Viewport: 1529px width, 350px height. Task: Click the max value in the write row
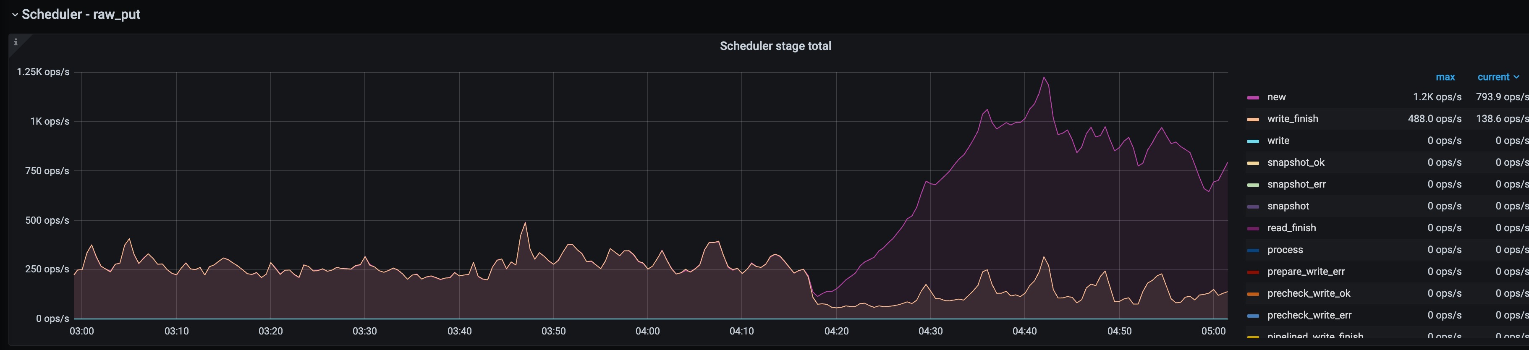1445,141
